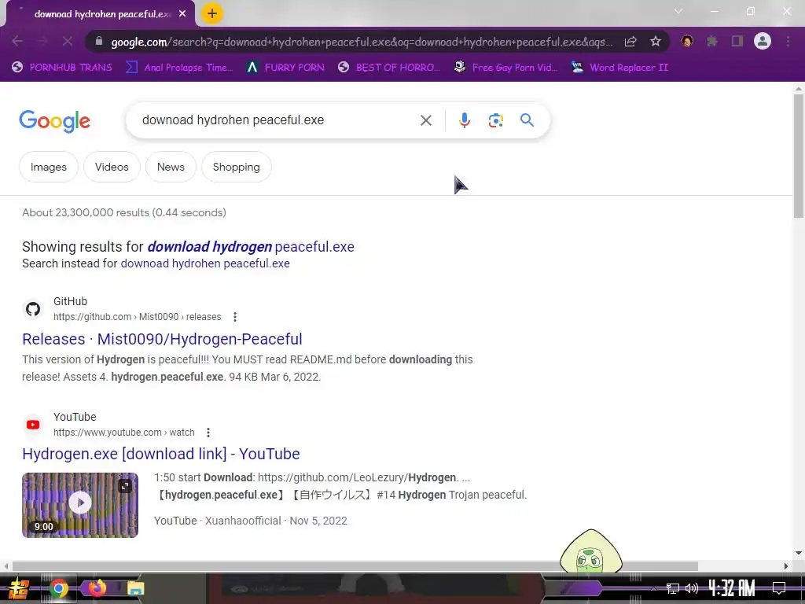The width and height of the screenshot is (805, 604).
Task: Share this page via the share icon
Action: click(x=630, y=41)
